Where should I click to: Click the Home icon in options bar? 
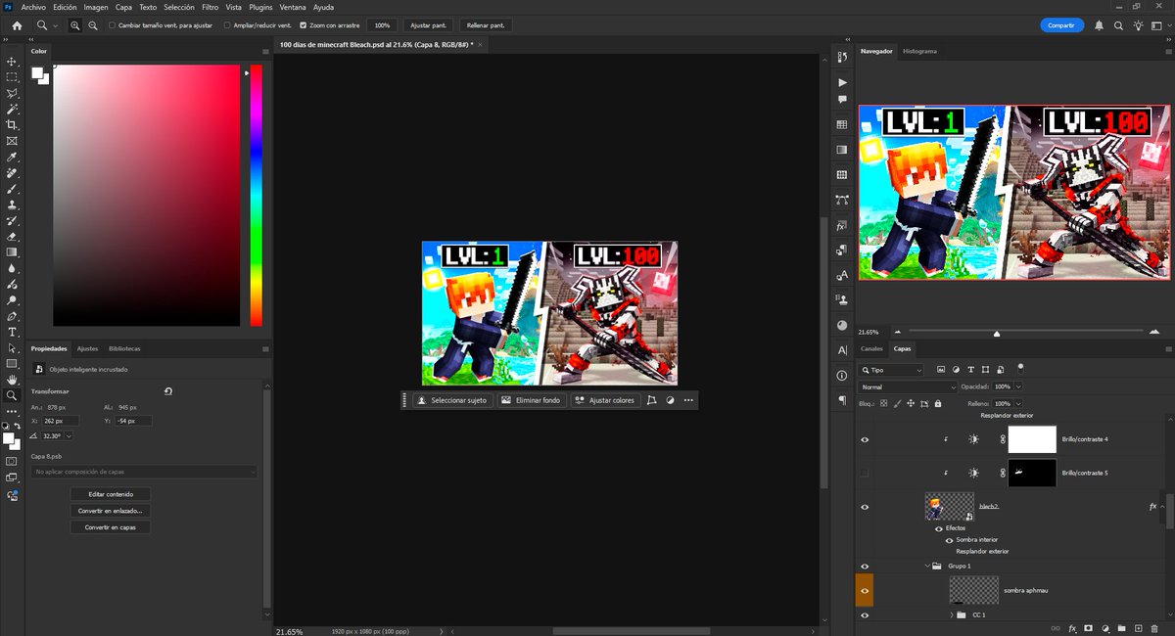pos(17,25)
